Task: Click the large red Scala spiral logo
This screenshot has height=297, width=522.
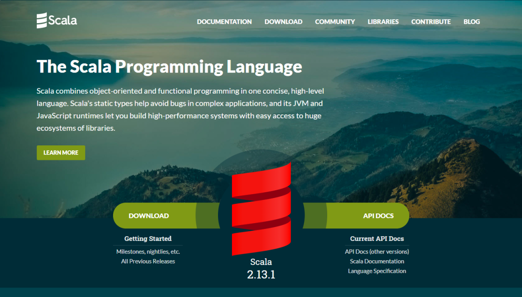Action: (261, 209)
